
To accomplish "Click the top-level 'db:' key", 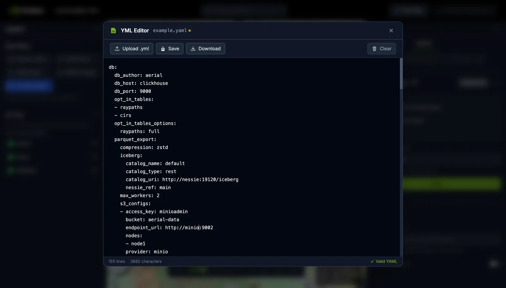I will coord(113,67).
